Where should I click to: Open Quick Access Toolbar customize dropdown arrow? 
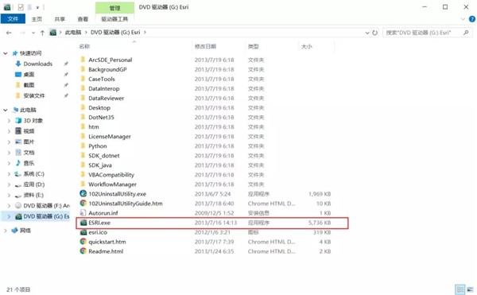(37, 7)
